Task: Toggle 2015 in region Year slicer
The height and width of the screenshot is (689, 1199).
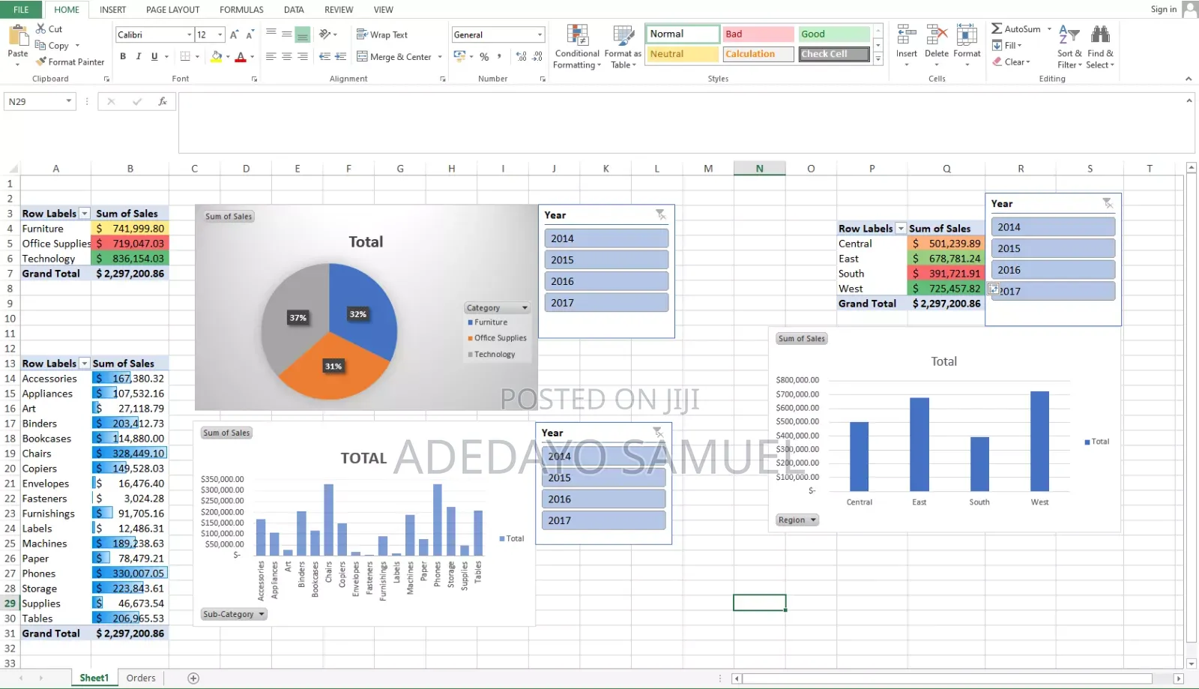Action: pyautogui.click(x=1053, y=248)
